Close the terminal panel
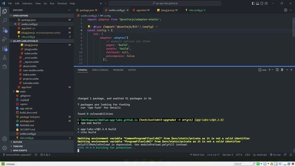Screen dimensions: 295x166 click(x=291, y=70)
